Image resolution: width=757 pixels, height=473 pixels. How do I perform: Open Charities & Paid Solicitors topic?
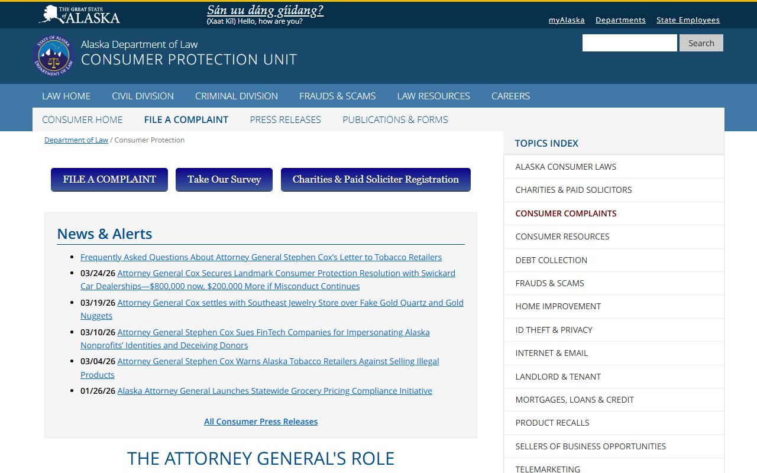pyautogui.click(x=614, y=190)
